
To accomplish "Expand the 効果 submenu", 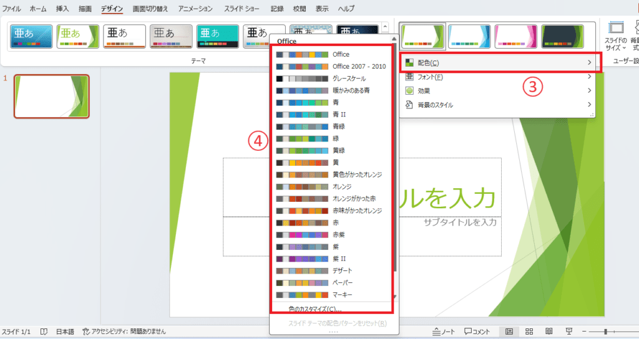I will coord(497,91).
